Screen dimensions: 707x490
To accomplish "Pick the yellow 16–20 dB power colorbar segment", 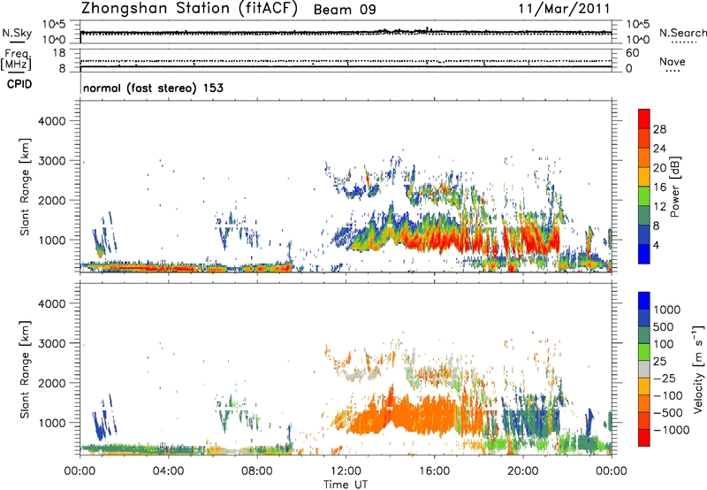I will 644,178.
